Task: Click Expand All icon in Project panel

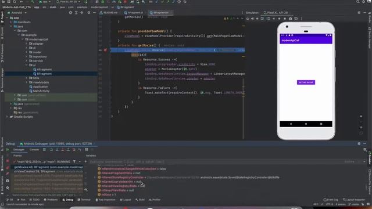Action: click(76, 13)
